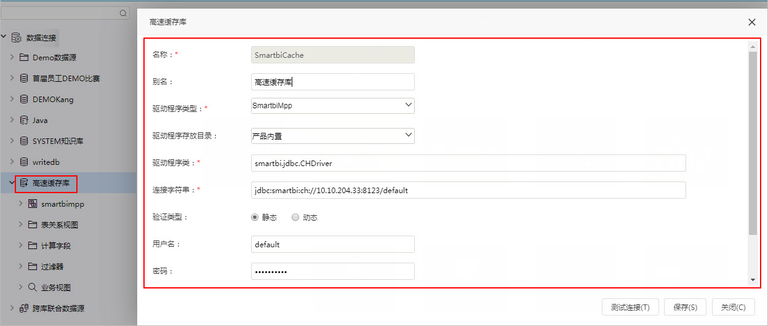Expand the 业务视图 node arrow
The width and height of the screenshot is (768, 326).
(x=21, y=287)
